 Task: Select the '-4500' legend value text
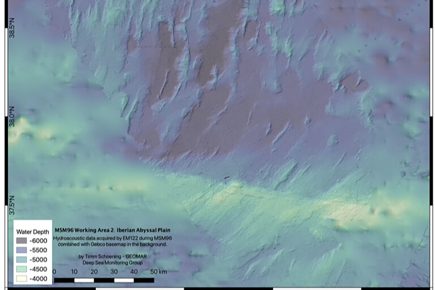[39, 269]
